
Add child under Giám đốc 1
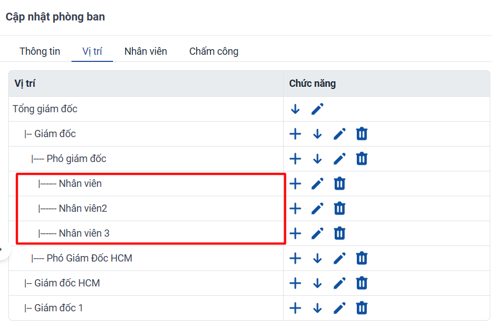pos(295,308)
